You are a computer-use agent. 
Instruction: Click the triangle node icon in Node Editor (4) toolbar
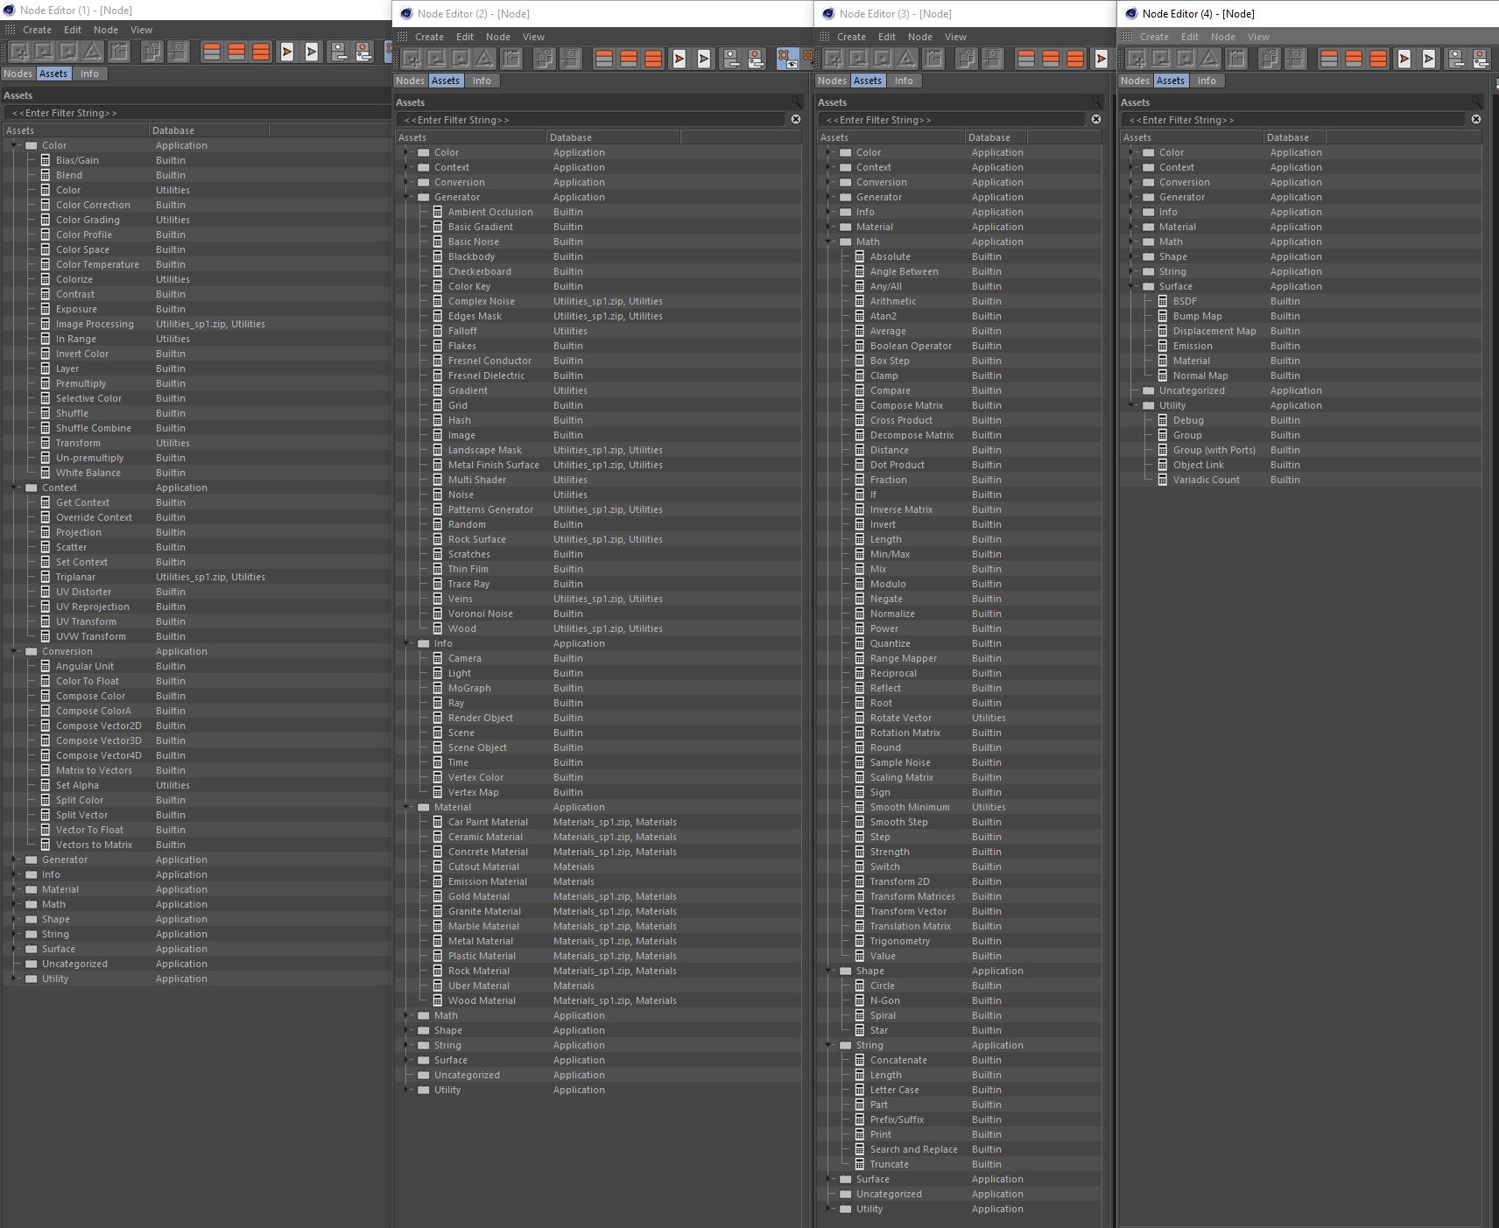pos(1209,59)
